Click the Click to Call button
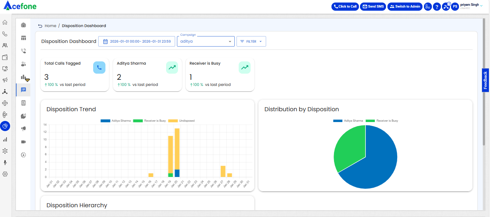This screenshot has width=490, height=217. (x=345, y=6)
